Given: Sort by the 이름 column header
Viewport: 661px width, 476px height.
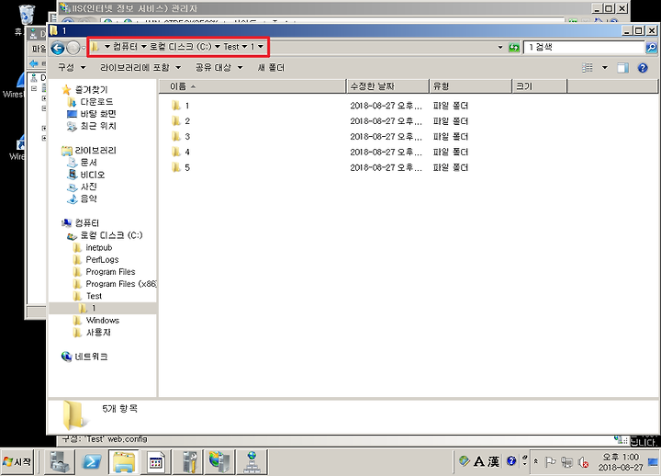Looking at the screenshot, I should click(252, 86).
